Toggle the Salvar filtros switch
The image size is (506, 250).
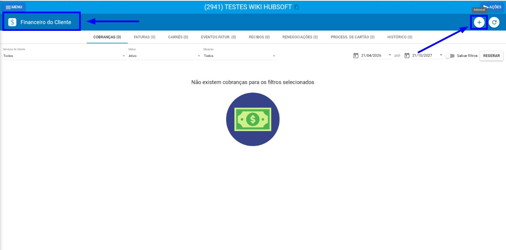(x=450, y=56)
